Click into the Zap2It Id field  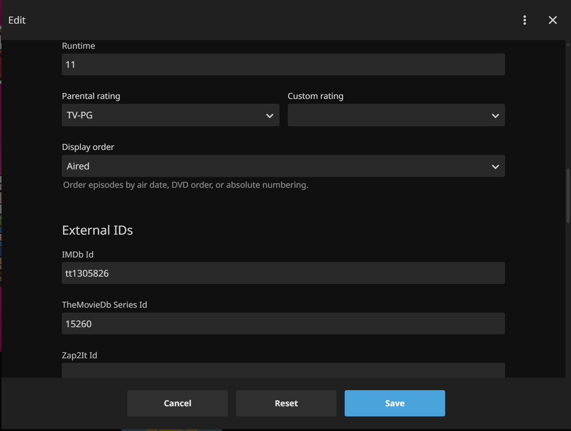tap(283, 370)
